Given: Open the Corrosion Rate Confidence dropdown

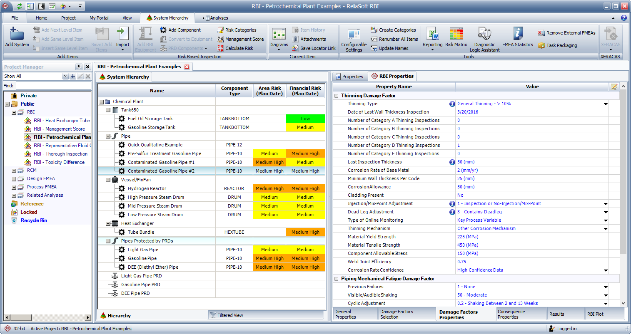Looking at the screenshot, I should pyautogui.click(x=606, y=270).
